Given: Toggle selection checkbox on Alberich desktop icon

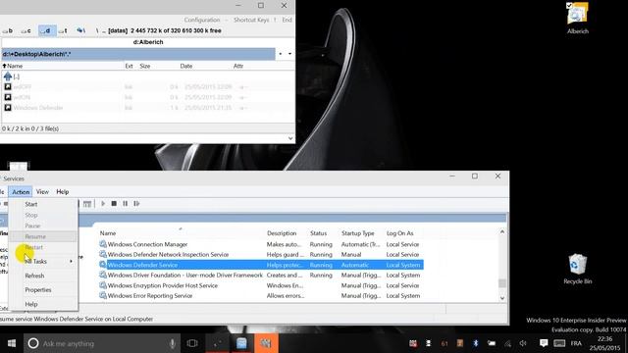Looking at the screenshot, I should pos(569,5).
